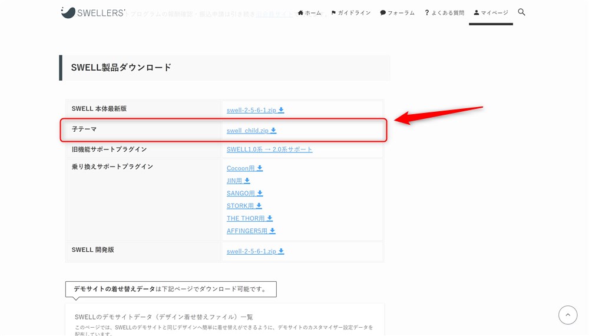Download the STORK用 plugin
The image size is (589, 336).
pyautogui.click(x=244, y=206)
